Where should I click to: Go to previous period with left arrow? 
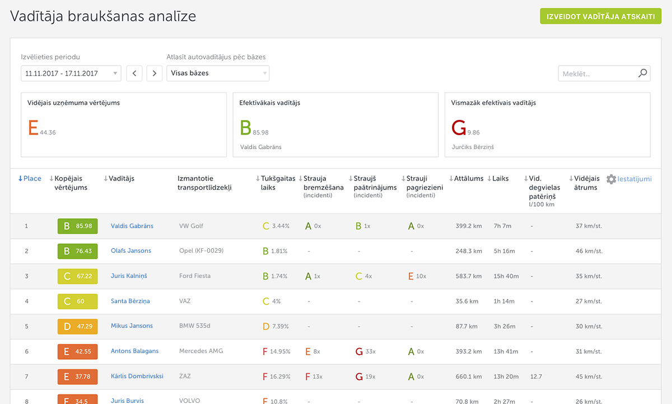134,73
